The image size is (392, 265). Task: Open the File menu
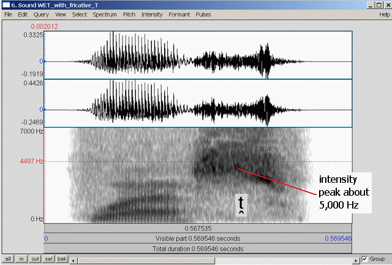click(8, 14)
